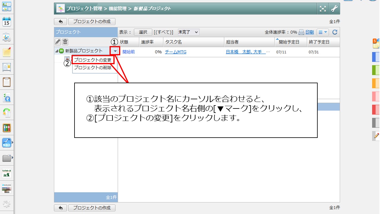Image resolution: width=380 pixels, height=214 pixels.
Task: Select the 新製品プロジェクト tree item
Action: tap(84, 51)
